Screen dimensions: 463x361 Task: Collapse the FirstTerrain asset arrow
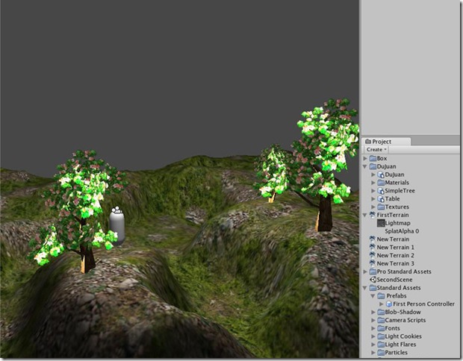coord(365,215)
